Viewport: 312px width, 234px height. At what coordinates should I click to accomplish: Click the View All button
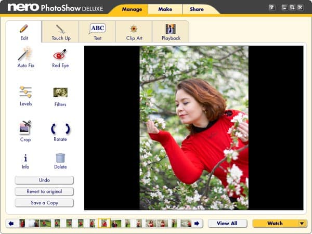point(227,224)
